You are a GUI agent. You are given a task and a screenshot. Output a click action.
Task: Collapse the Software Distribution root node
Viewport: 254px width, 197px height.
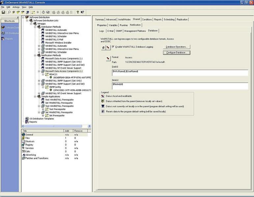coord(23,17)
